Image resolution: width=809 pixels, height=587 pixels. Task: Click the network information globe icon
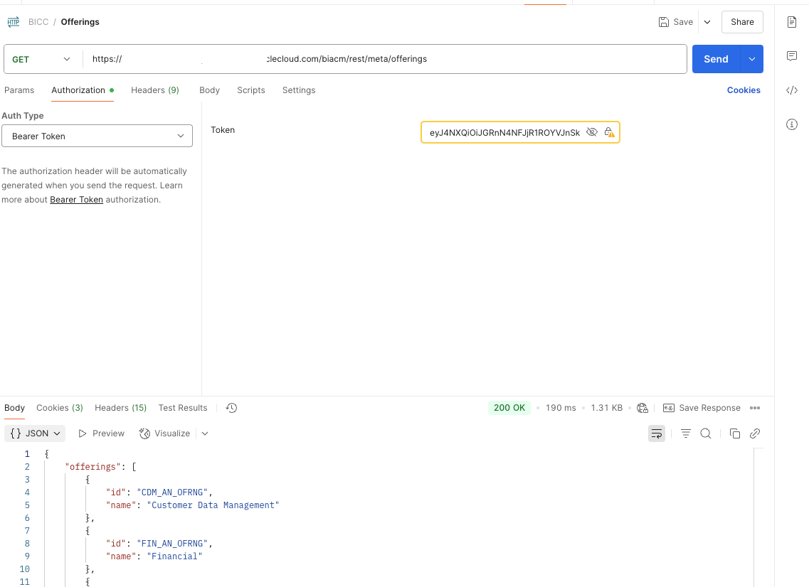643,408
